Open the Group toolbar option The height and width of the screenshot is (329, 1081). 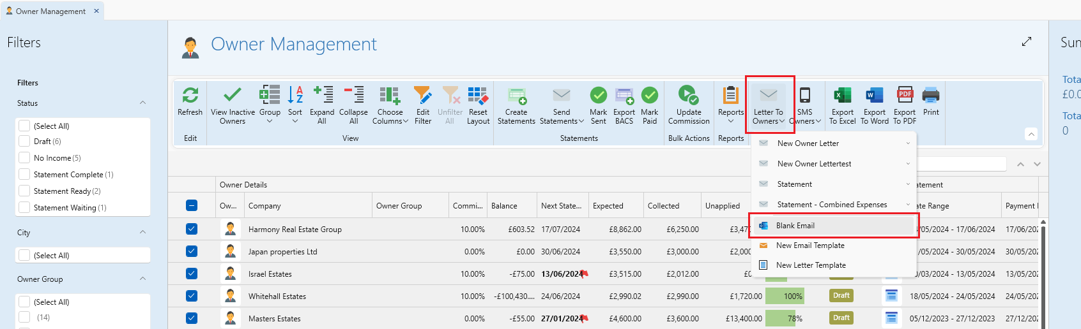tap(270, 106)
